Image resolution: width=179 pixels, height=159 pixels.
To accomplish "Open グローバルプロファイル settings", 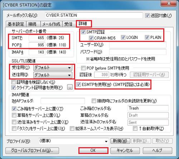I will [x=32, y=150].
